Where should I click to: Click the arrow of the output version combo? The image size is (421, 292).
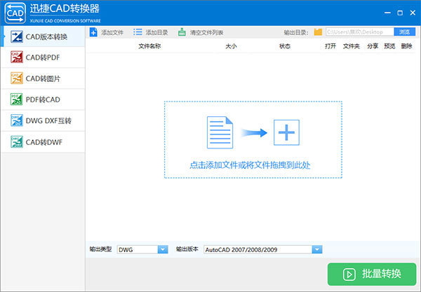point(317,249)
